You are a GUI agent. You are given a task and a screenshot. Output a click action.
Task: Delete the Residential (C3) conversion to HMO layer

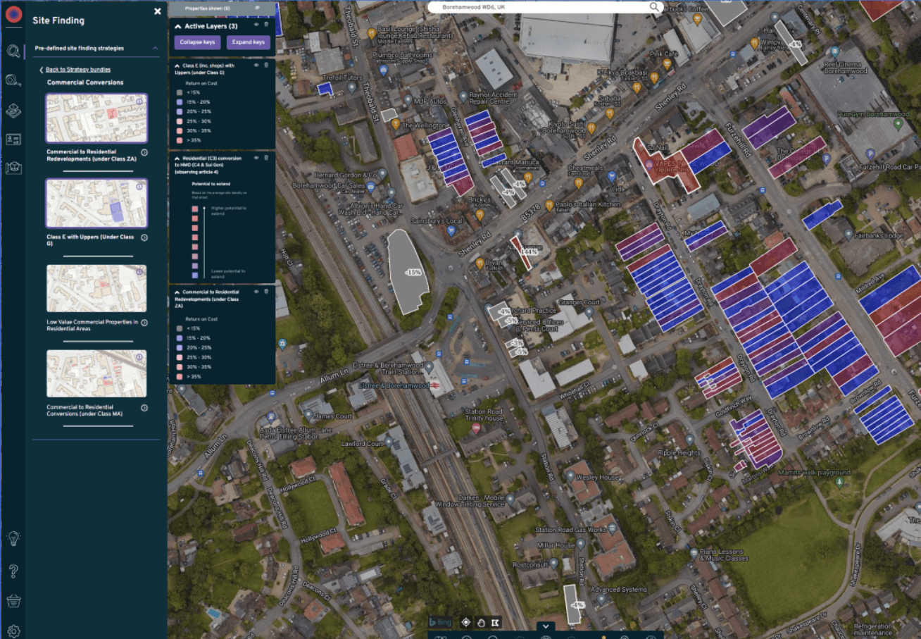click(x=265, y=158)
